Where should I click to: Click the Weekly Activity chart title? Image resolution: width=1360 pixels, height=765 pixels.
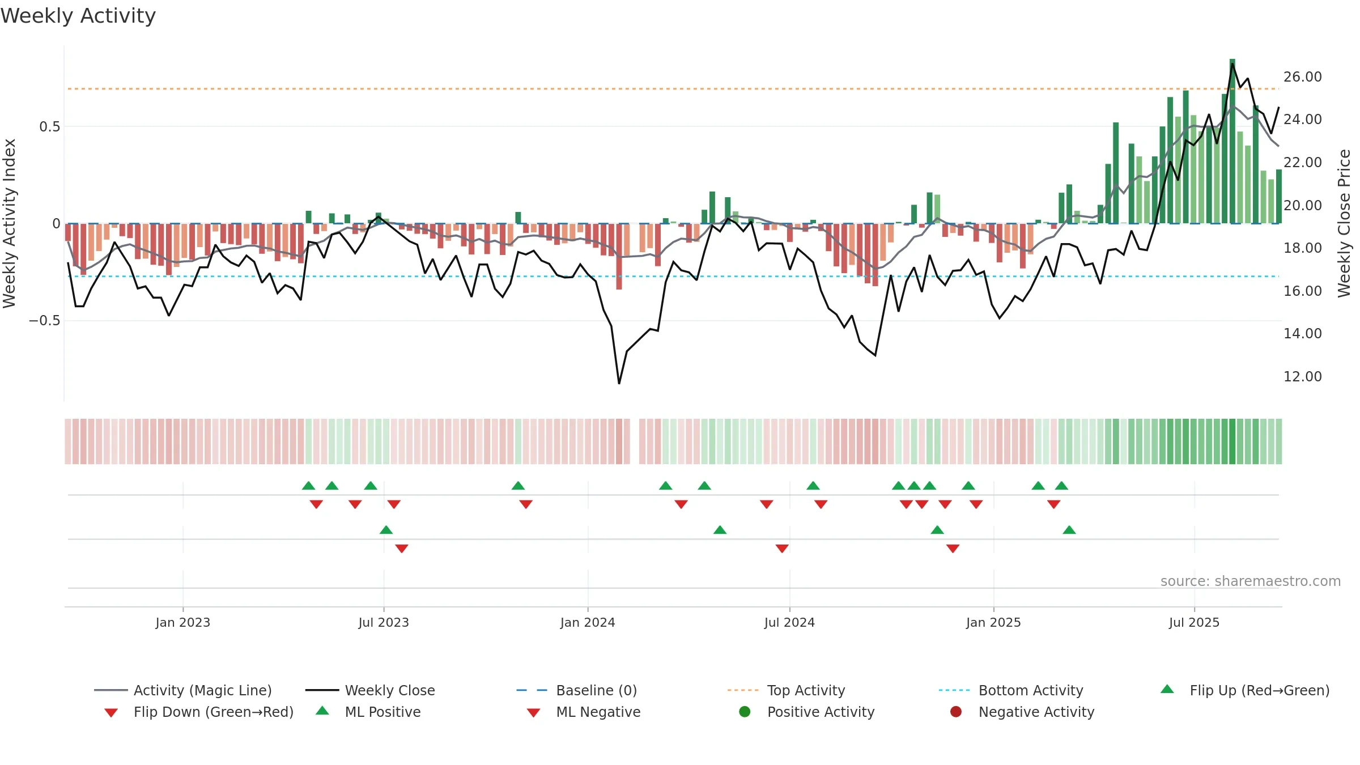pyautogui.click(x=78, y=16)
